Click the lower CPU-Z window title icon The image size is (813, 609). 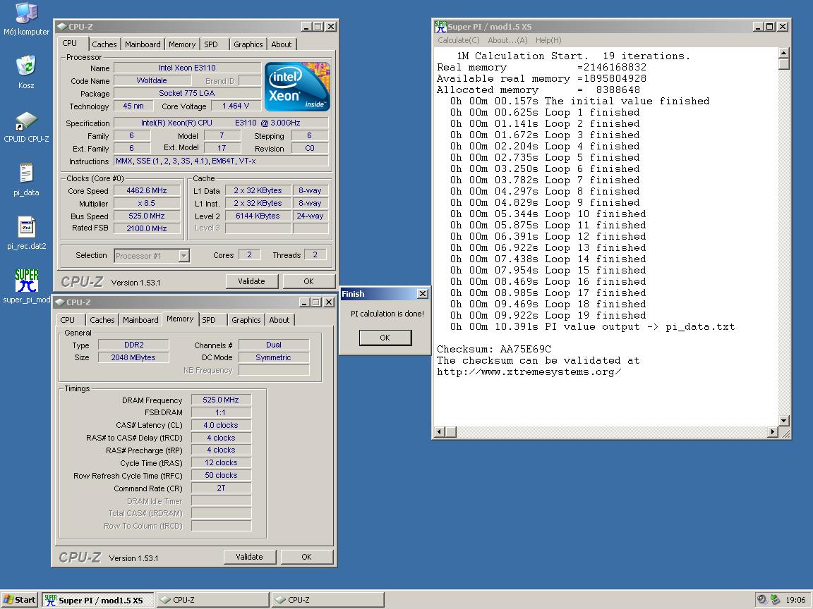tap(60, 302)
